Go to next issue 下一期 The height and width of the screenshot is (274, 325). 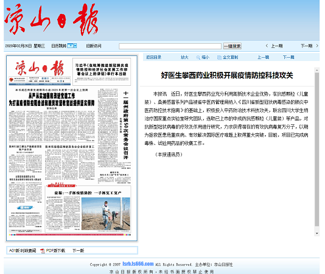click(x=306, y=46)
